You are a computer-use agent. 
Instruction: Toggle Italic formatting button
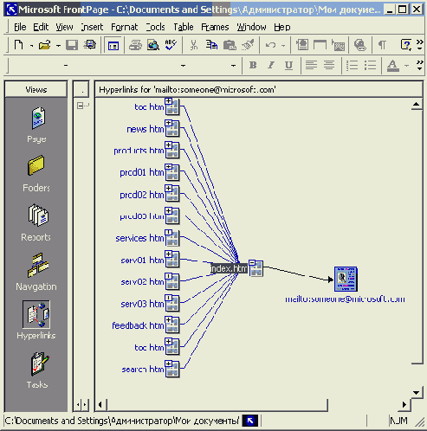tap(270, 66)
